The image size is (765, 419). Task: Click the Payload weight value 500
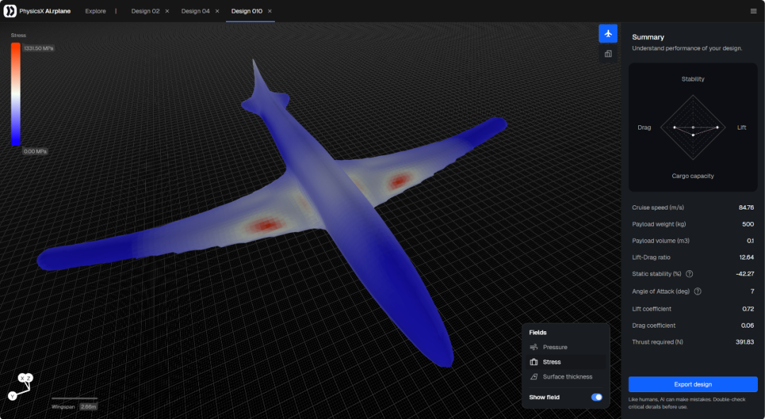click(748, 224)
